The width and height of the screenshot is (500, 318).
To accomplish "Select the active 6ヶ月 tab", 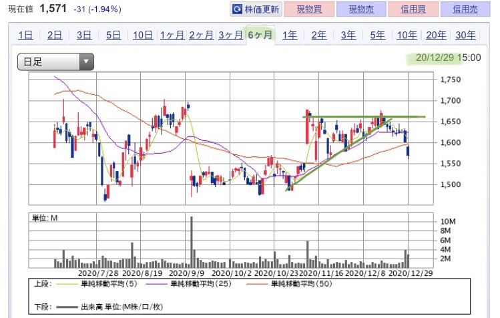I will pos(260,35).
